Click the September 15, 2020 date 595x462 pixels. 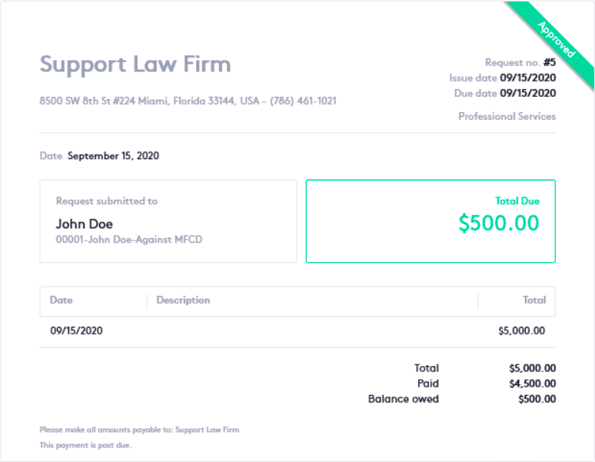(113, 156)
